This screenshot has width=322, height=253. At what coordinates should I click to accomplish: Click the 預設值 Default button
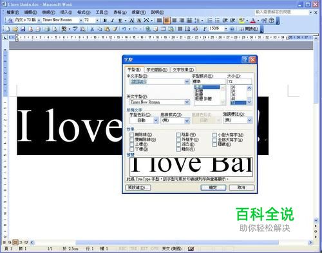point(138,187)
